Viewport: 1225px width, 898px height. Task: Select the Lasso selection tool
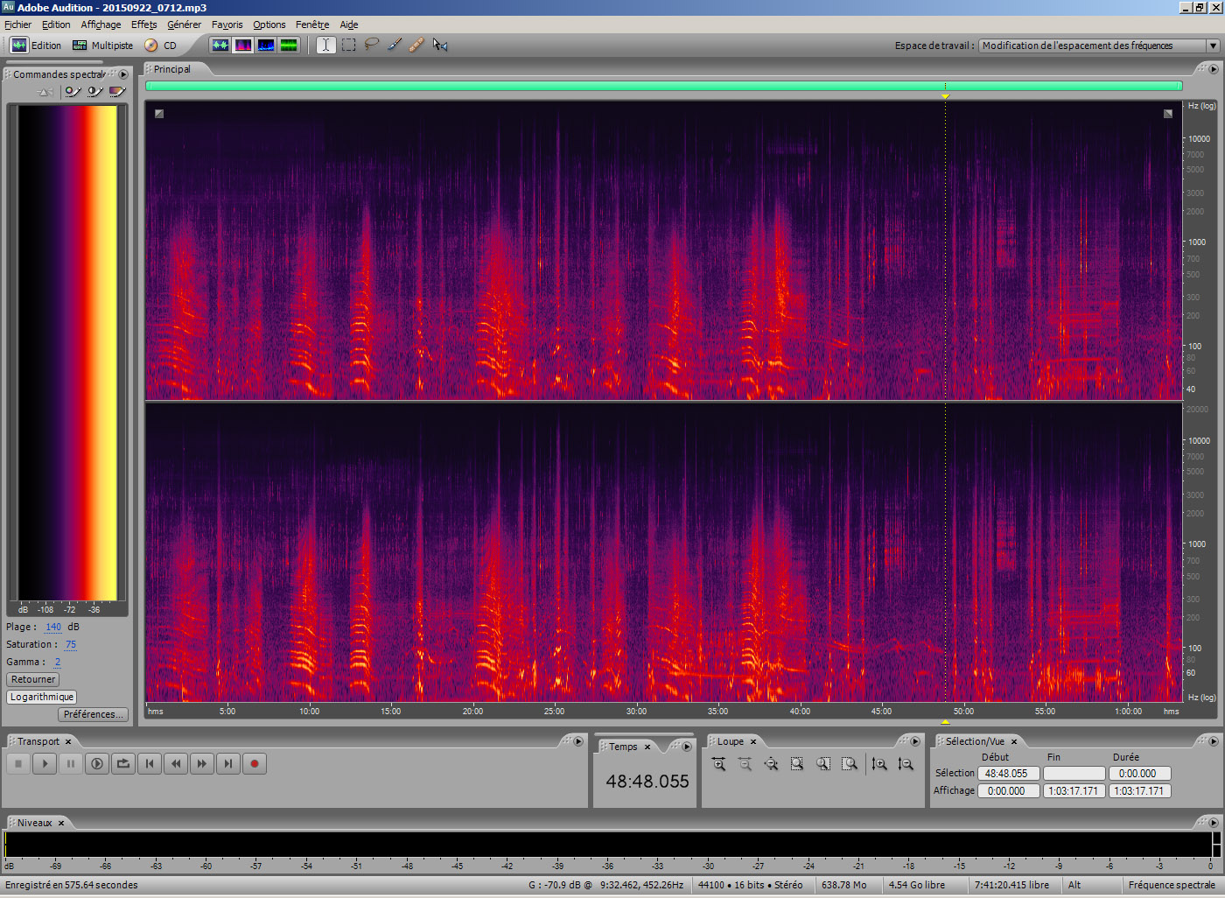tap(372, 45)
